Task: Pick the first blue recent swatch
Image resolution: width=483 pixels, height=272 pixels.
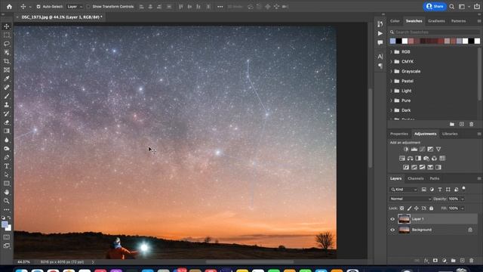Action: coord(392,41)
